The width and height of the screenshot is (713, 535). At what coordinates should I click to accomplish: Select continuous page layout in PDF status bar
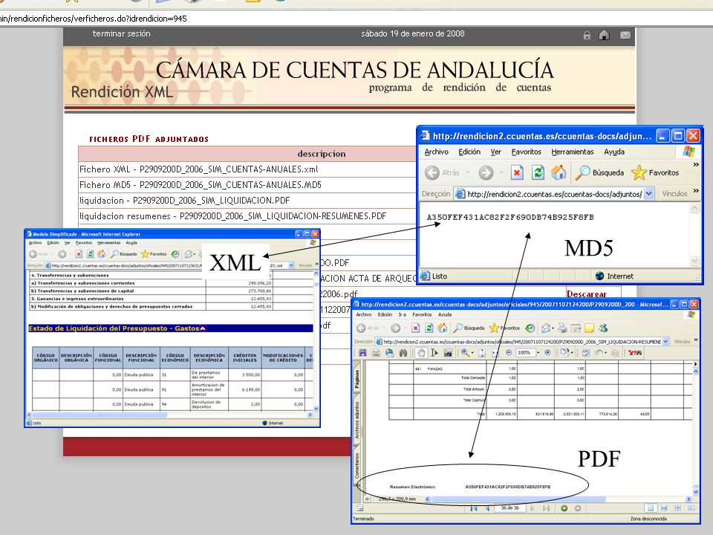[664, 508]
